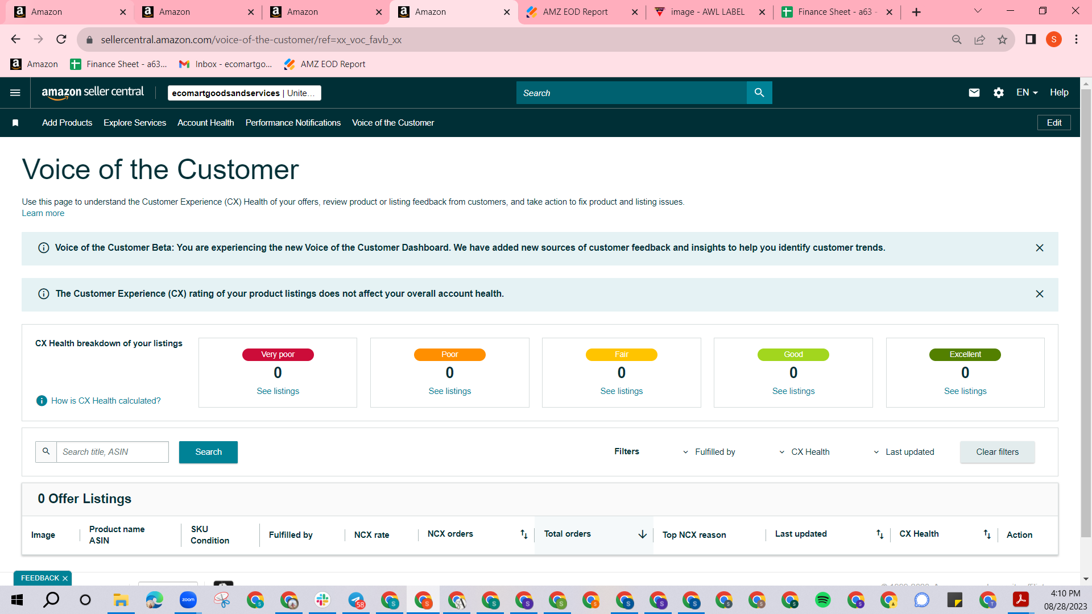Open How is CX Health calculated link
Viewport: 1092px width, 614px height.
pos(106,401)
